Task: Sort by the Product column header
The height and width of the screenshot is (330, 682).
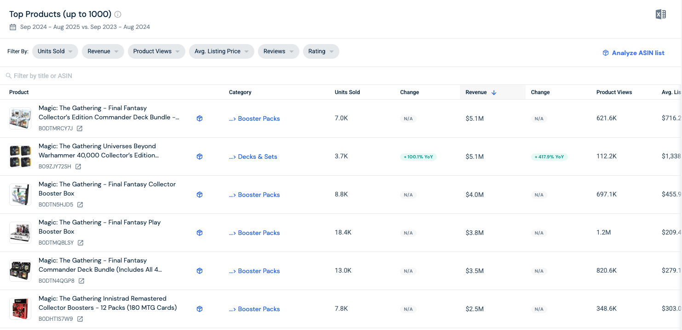Action: click(19, 92)
